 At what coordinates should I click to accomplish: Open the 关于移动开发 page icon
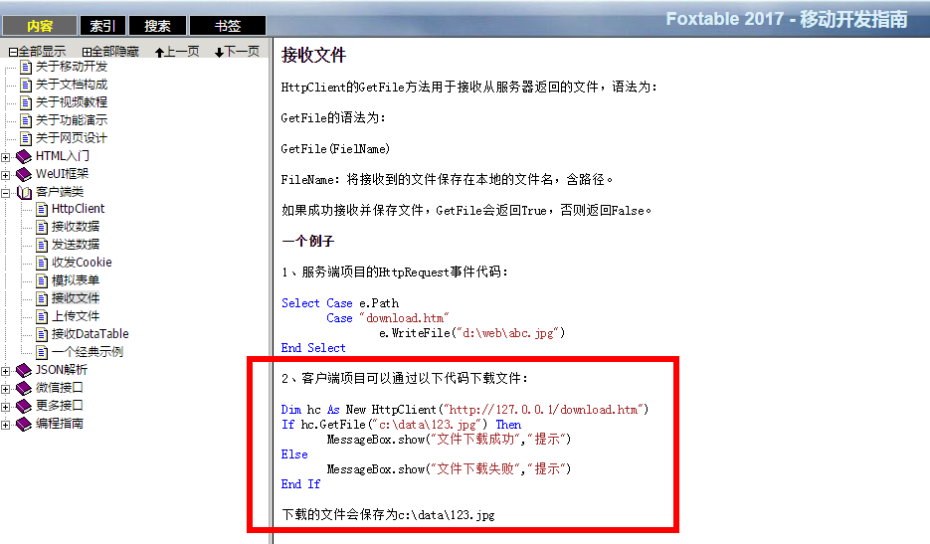[x=26, y=67]
